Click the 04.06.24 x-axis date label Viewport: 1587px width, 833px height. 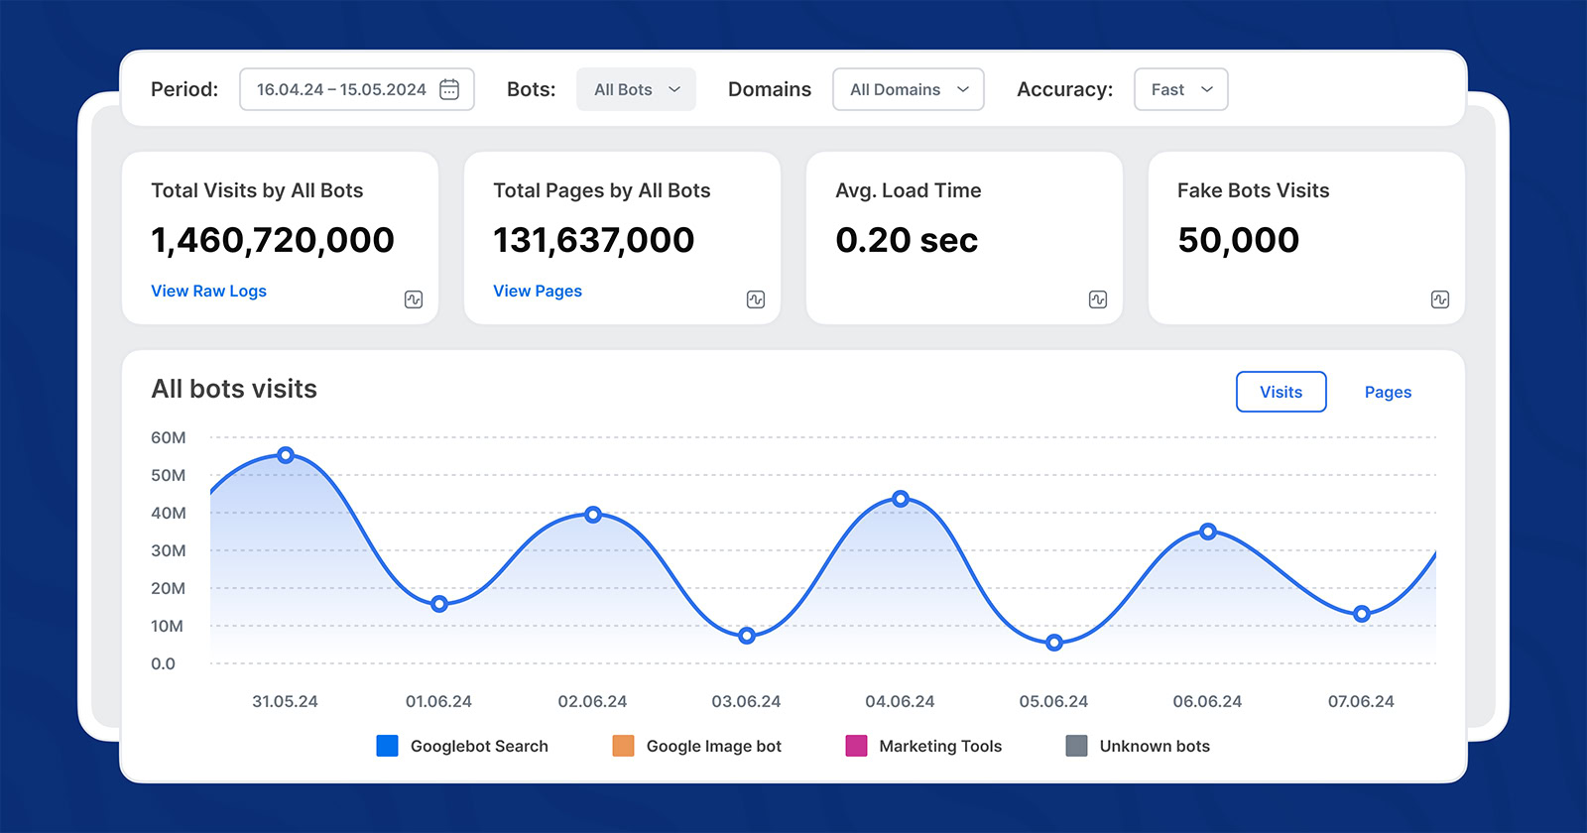[x=900, y=701]
